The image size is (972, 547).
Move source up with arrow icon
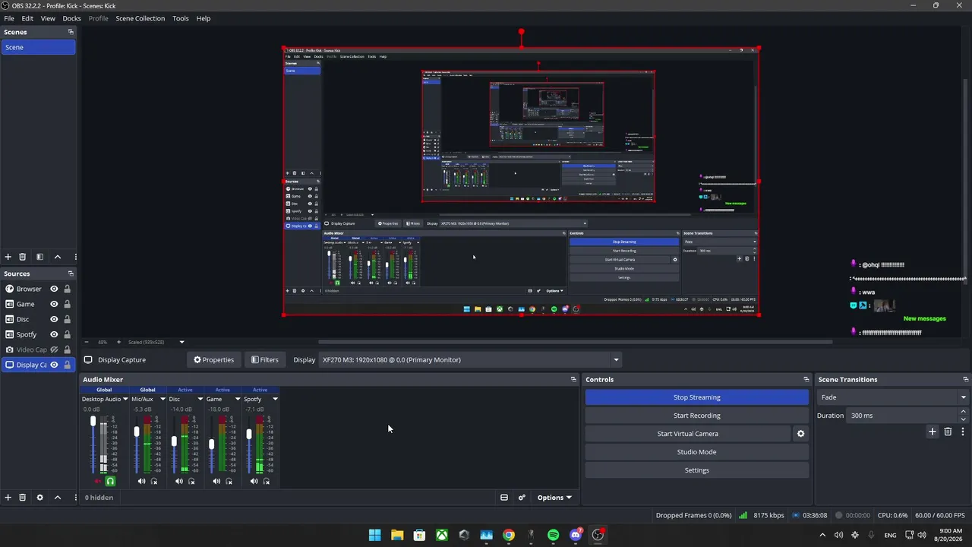pyautogui.click(x=57, y=498)
